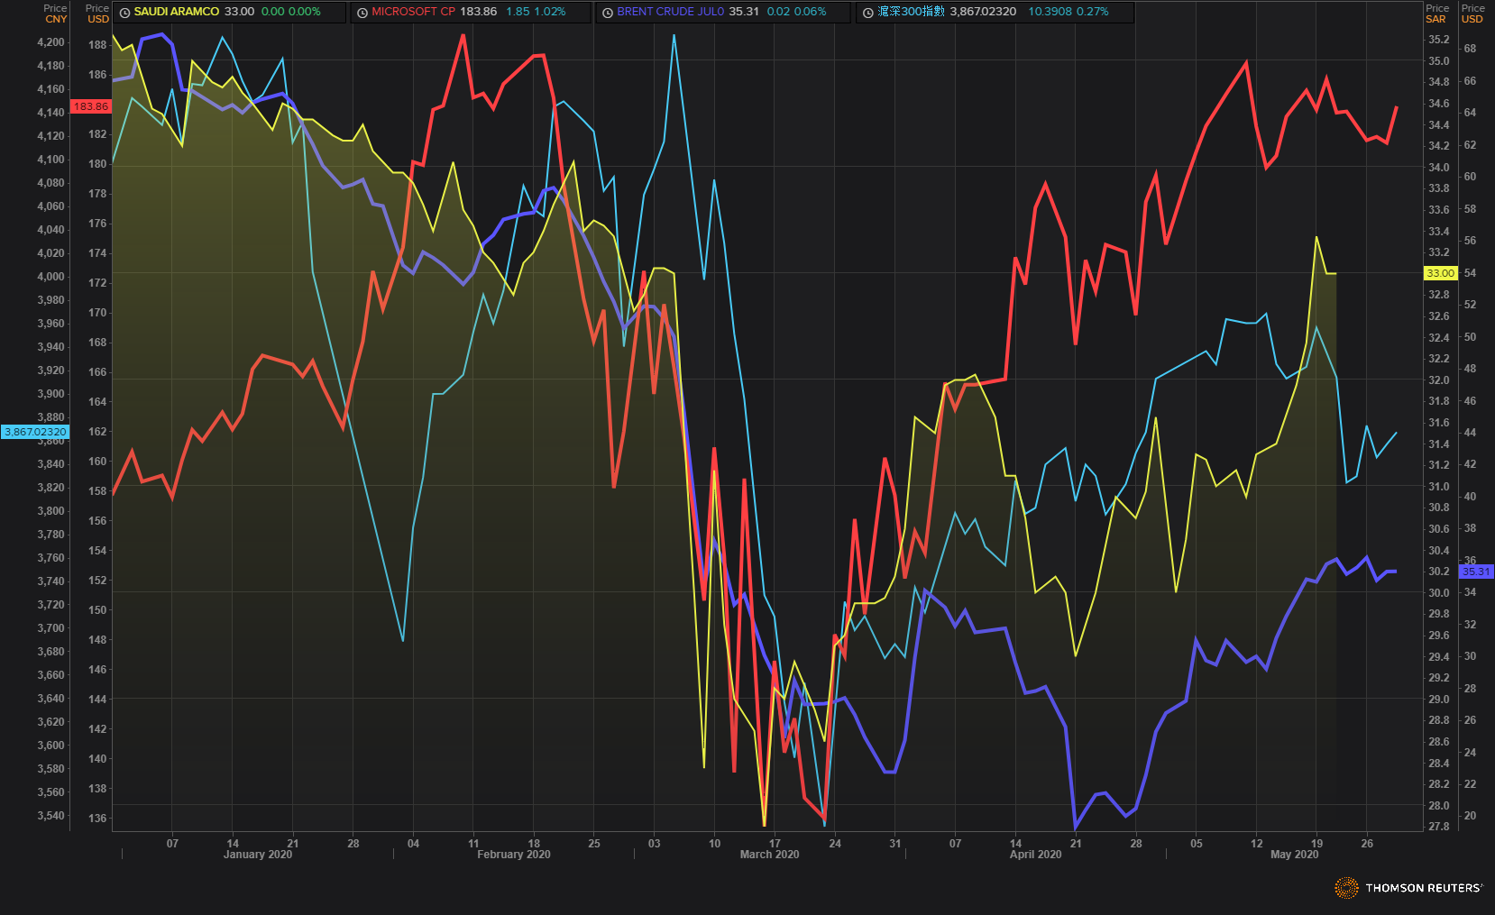Screen dimensions: 1495x915
Task: Click the cyan 3,867.02320 index price tag
Action: coord(35,432)
